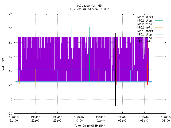This screenshot has width=171, height=128.
Task: Click the 'NPD2 stop' legend label
Action: click(145, 21)
